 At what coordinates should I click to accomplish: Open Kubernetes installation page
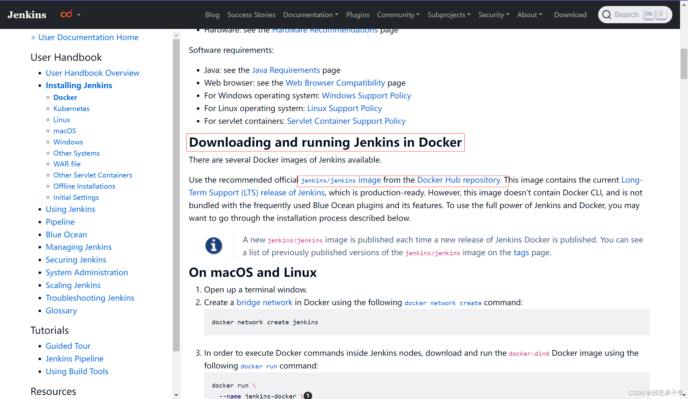click(x=71, y=108)
